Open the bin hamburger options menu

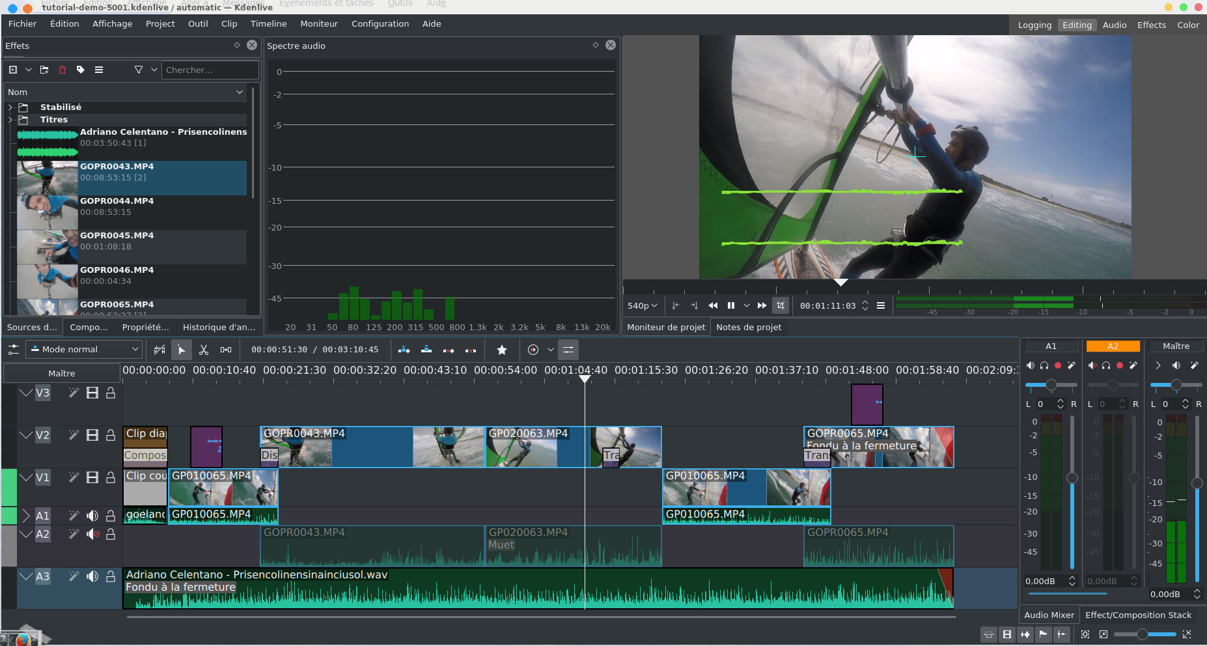pyautogui.click(x=99, y=70)
